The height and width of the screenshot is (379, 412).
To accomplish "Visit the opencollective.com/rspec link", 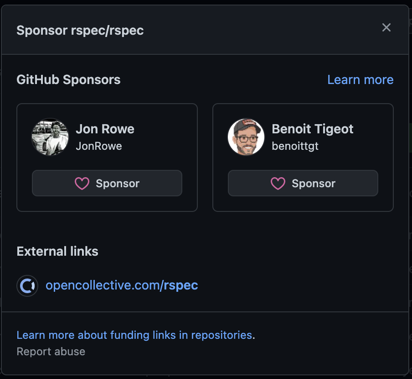I will click(122, 285).
